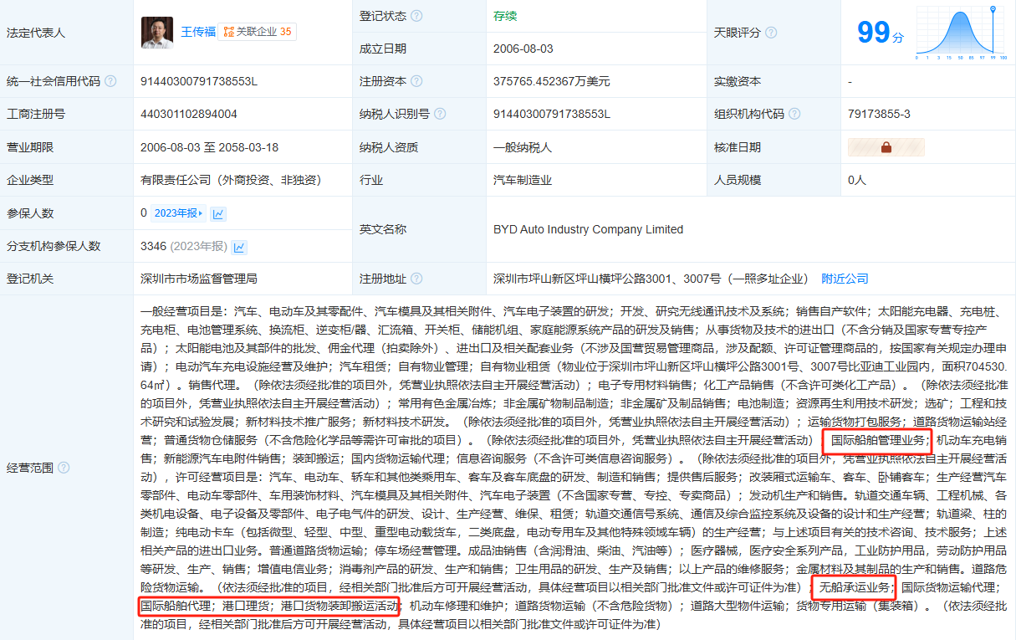The image size is (1016, 640).
Task: Select the credit code value beside 统一社会信用代码
Action: 199,81
